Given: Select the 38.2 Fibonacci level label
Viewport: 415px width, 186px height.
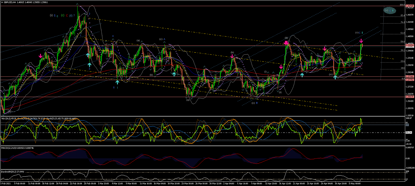Looking at the screenshot, I should pos(403,50).
